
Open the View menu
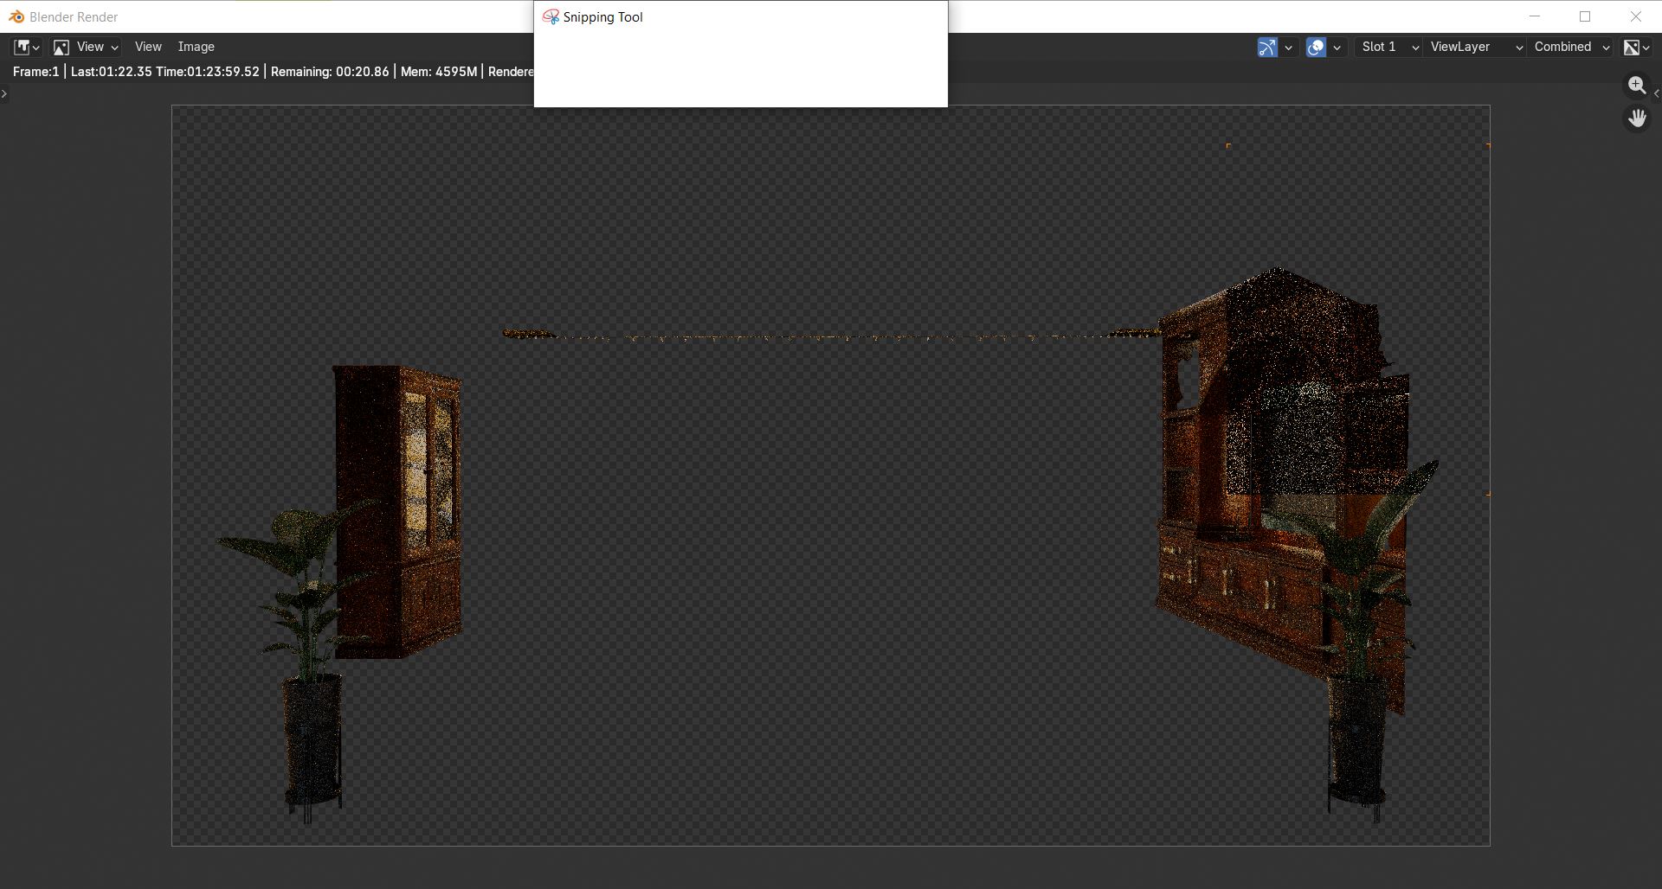point(148,47)
